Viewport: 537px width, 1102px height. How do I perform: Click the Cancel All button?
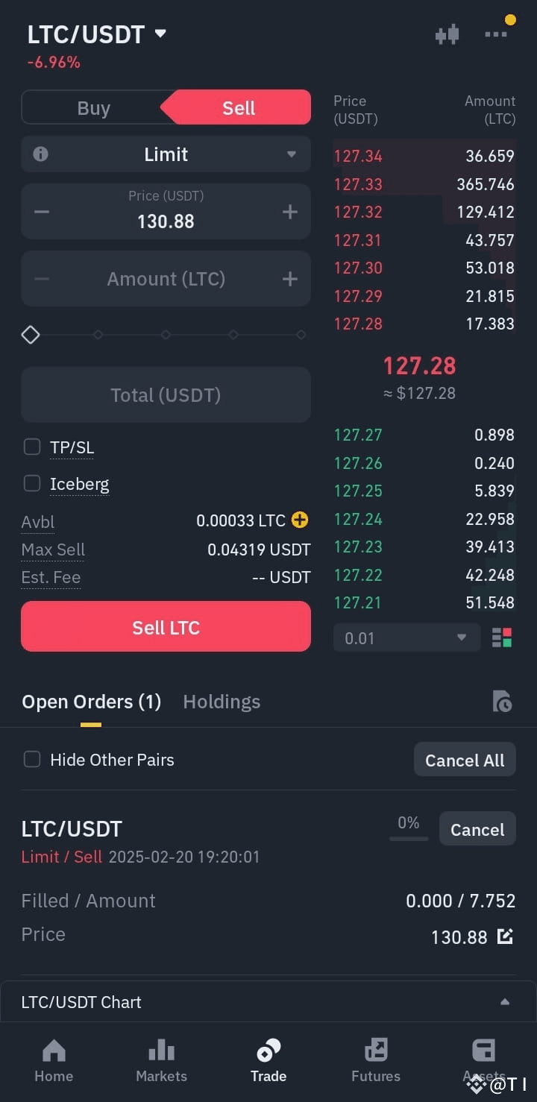[x=465, y=760]
